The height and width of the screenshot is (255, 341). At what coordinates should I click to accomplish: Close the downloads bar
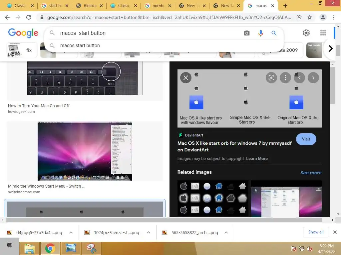[x=335, y=232]
